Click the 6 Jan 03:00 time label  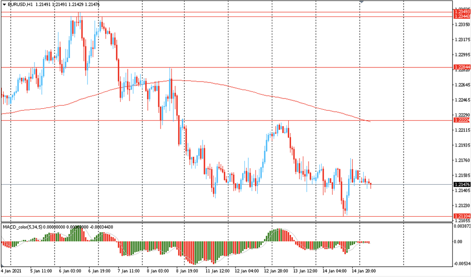(x=69, y=271)
